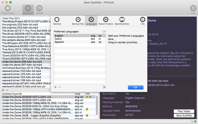Select Dutch in preferred languages list
This screenshot has width=198, height=124.
[80, 39]
